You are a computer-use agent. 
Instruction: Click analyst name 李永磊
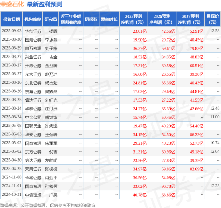tap(51, 40)
